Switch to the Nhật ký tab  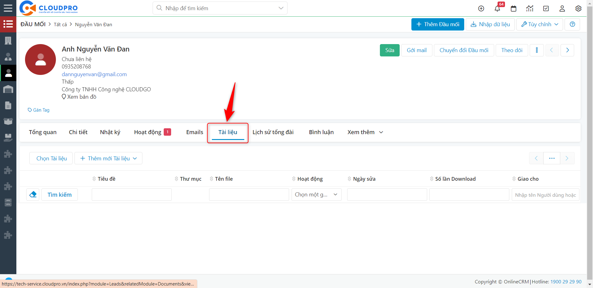click(x=110, y=132)
